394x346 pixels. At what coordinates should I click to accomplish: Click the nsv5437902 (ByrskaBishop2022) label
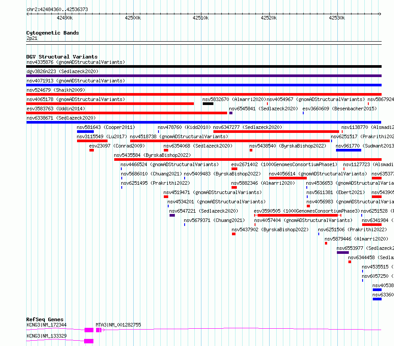pyautogui.click(x=270, y=229)
